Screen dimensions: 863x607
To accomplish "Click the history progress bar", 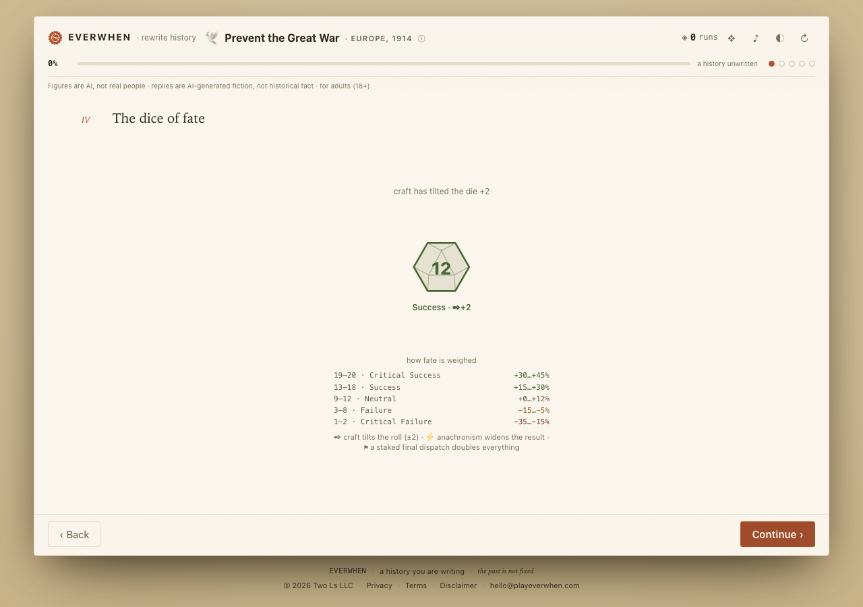I will click(384, 63).
